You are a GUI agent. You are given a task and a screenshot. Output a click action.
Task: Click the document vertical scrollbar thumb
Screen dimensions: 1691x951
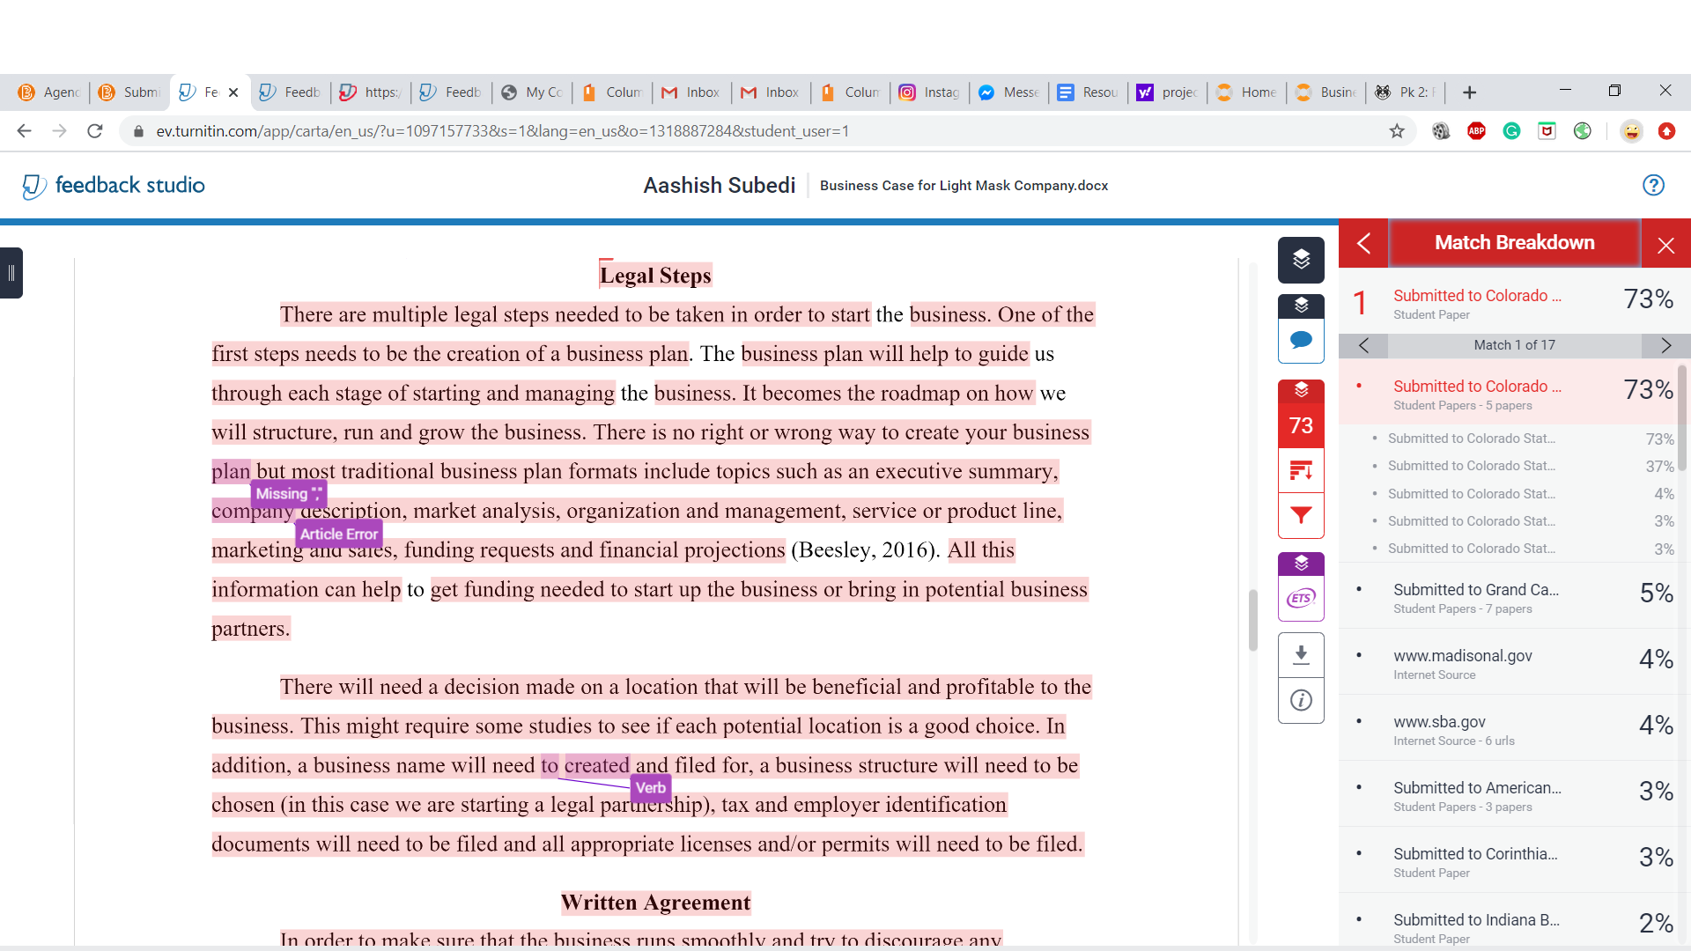point(1252,620)
